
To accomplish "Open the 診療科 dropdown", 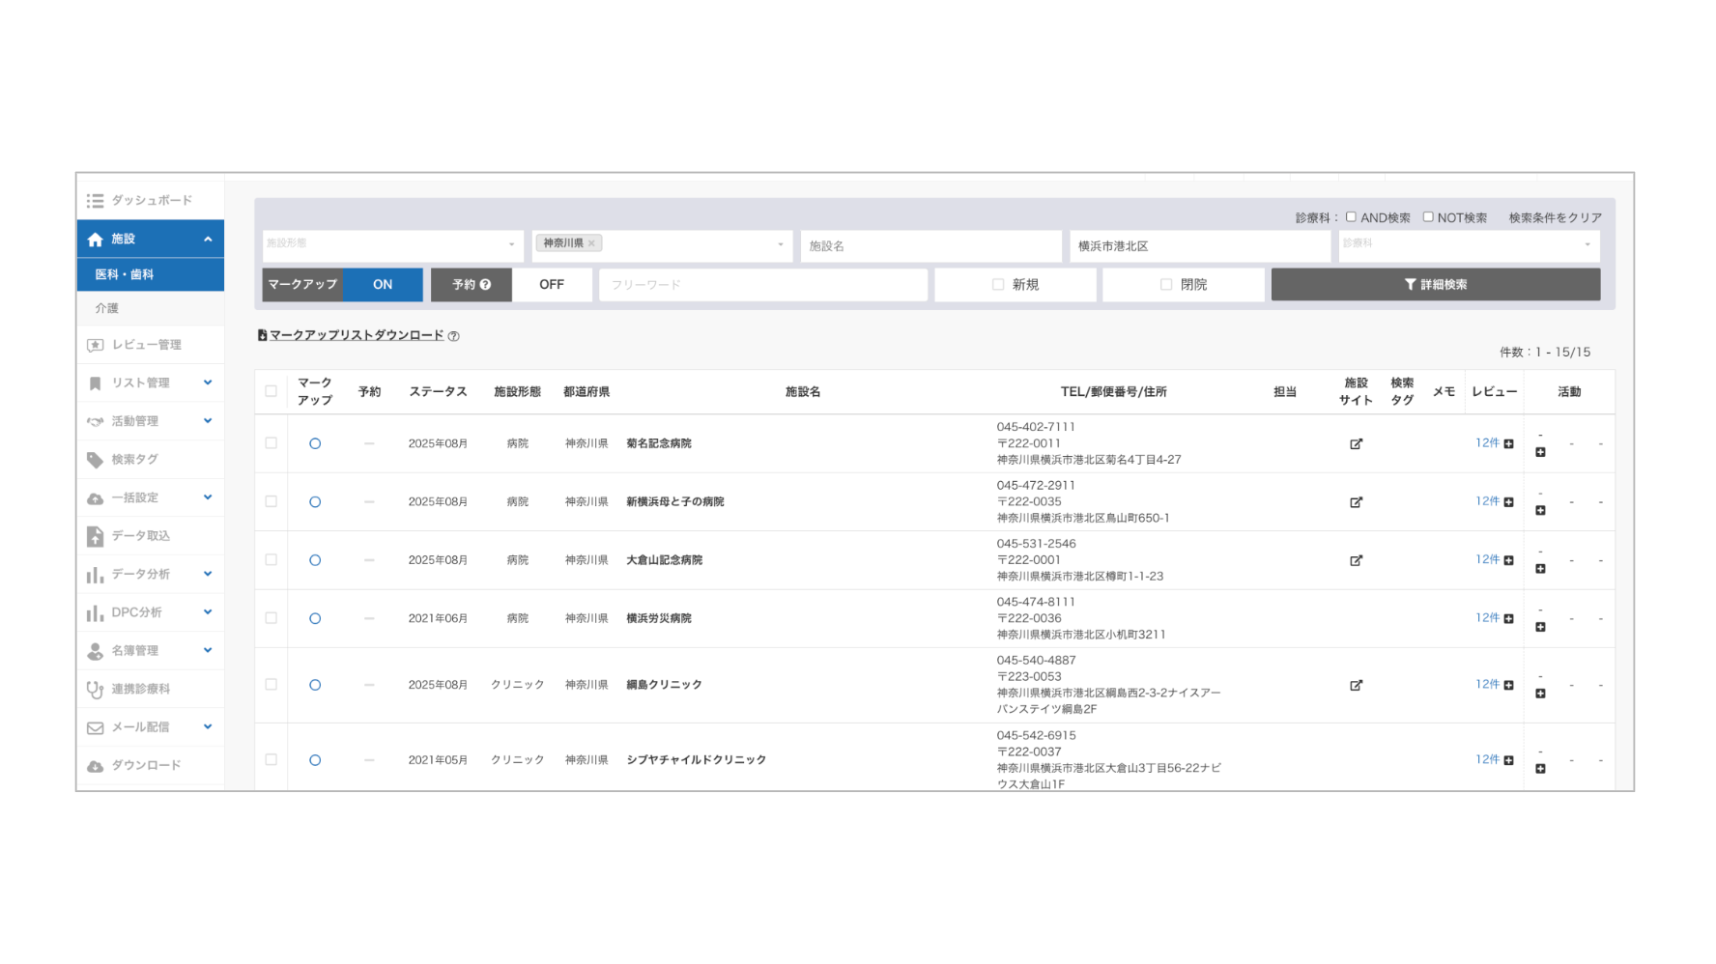I will (1469, 245).
